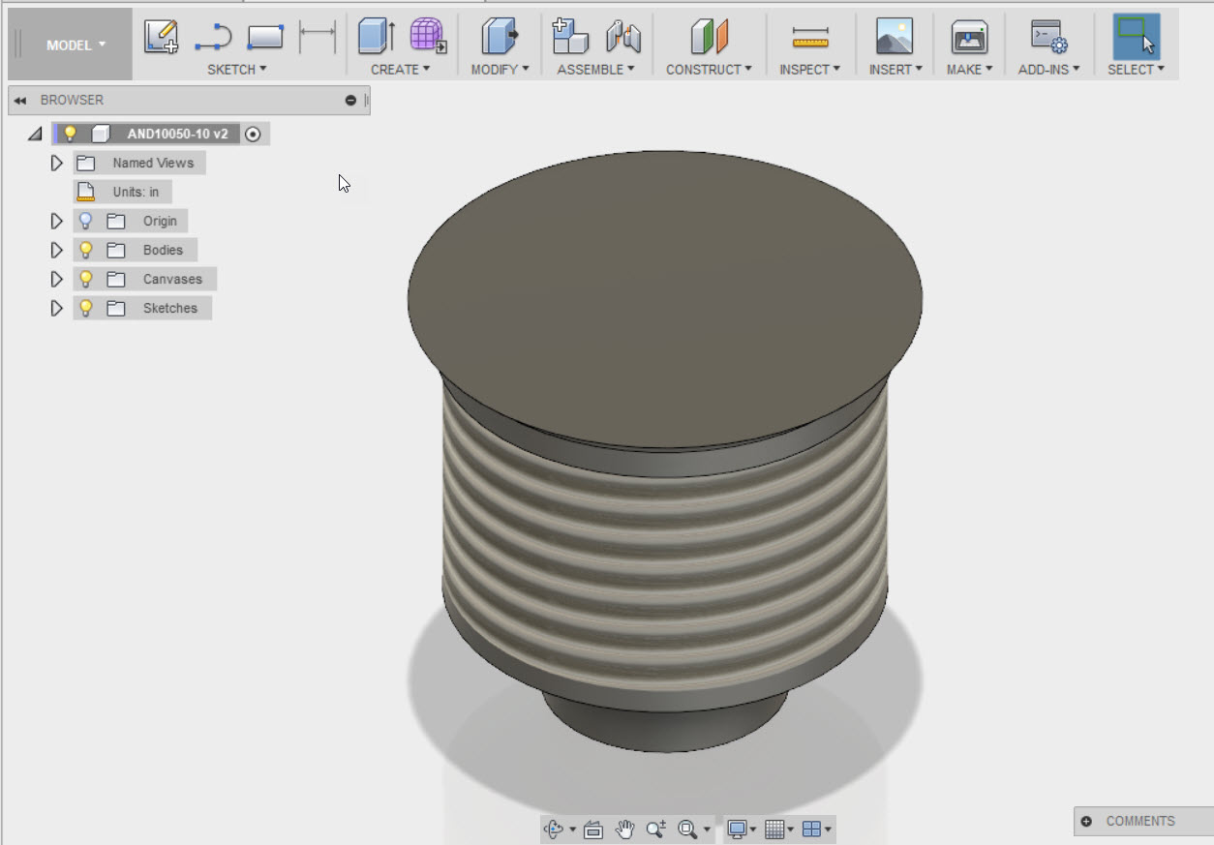Select the Measure ruler icon

810,37
